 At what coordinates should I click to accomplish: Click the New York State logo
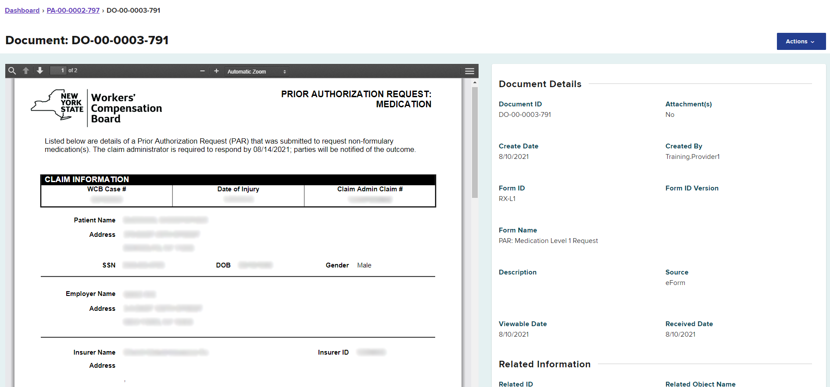[x=57, y=106]
